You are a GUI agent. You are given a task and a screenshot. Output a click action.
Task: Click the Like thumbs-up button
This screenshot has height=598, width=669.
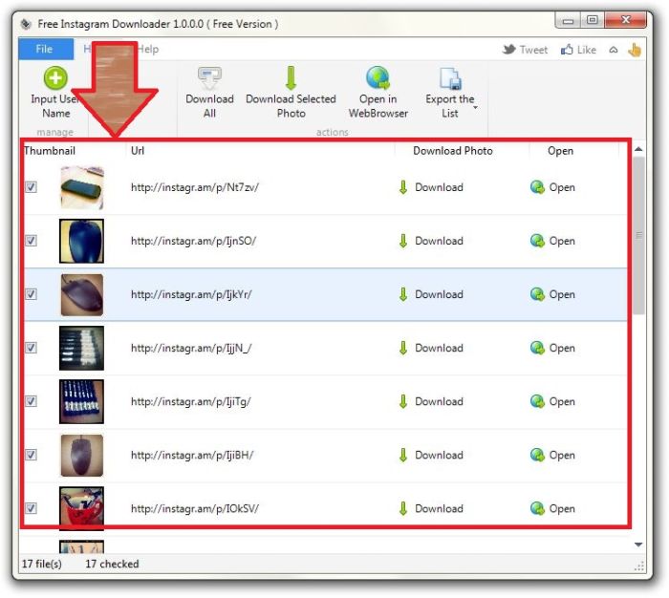tap(578, 50)
